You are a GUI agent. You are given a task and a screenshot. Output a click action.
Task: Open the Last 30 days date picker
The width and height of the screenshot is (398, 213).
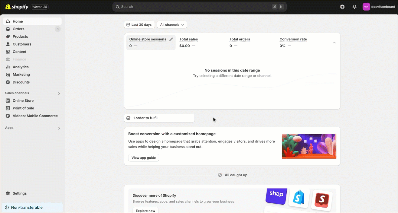coord(139,25)
